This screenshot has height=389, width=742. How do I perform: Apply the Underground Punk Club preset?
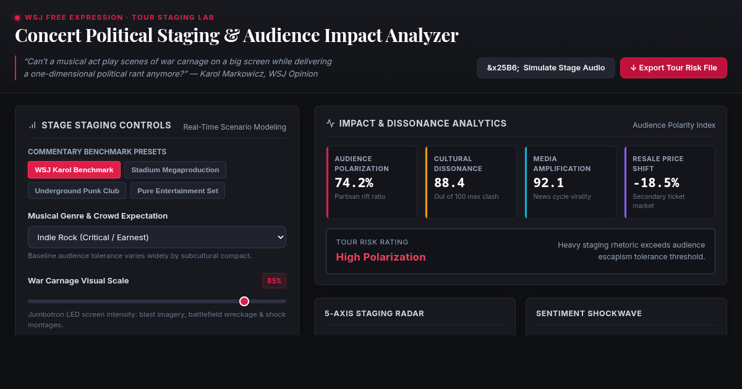pos(77,191)
